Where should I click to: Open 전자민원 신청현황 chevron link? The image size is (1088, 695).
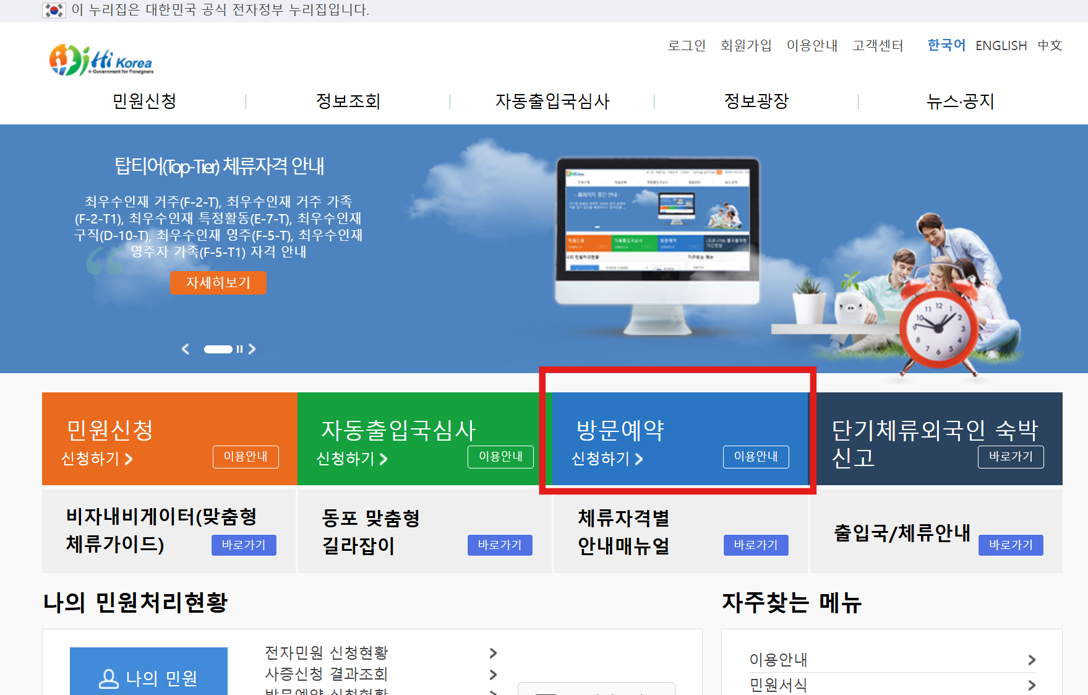coord(493,653)
